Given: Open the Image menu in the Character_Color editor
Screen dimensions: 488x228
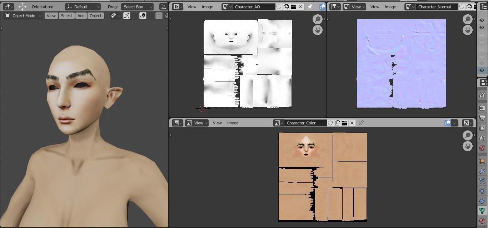Looking at the screenshot, I should pos(233,123).
